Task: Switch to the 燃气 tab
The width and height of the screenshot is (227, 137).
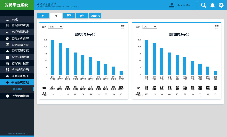Action: [82, 16]
